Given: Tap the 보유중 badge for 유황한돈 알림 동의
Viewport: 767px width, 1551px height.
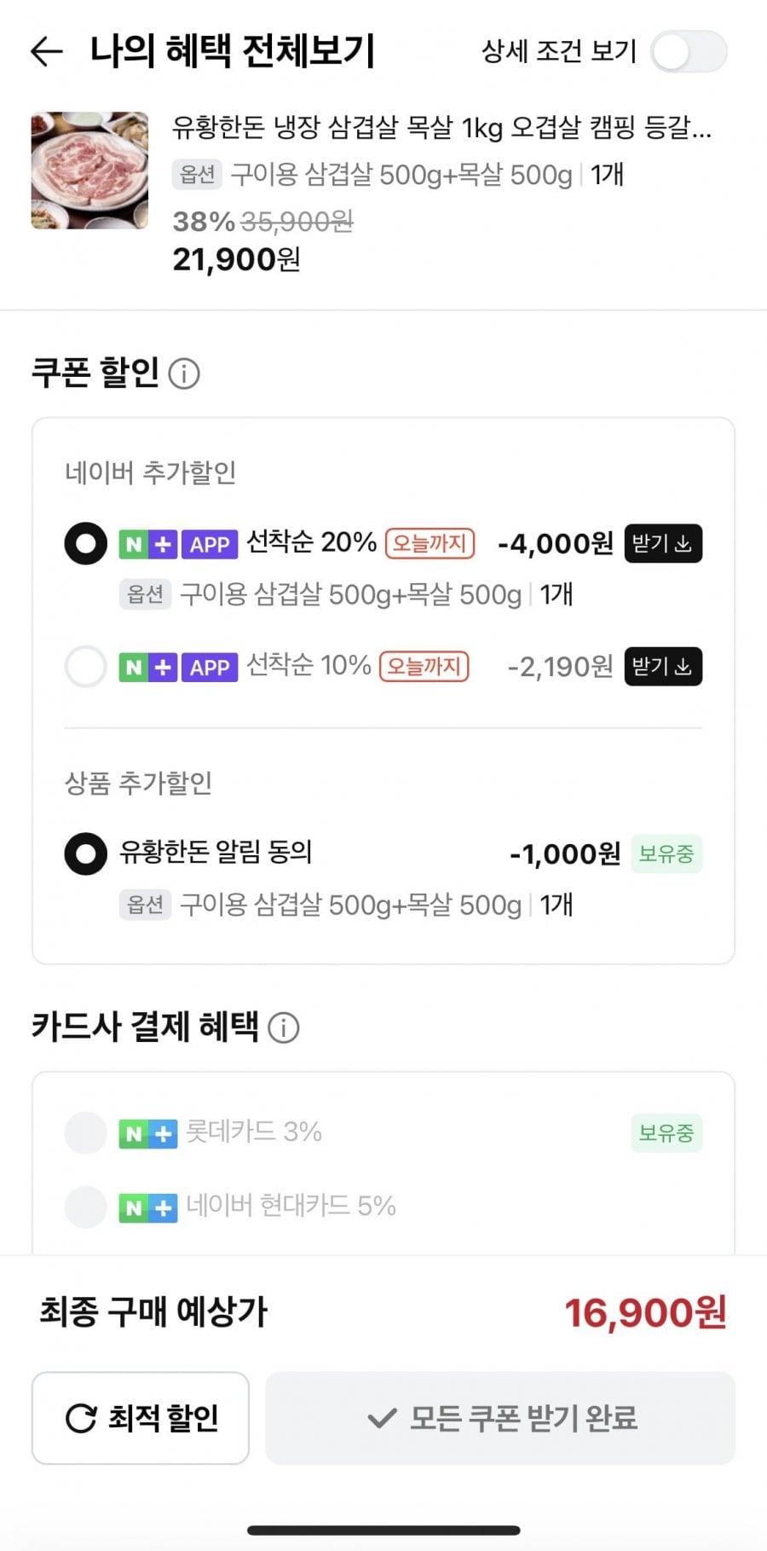Looking at the screenshot, I should tap(666, 854).
